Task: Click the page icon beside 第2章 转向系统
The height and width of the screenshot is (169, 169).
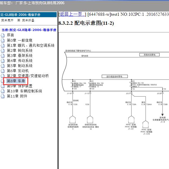Action: pos(3,50)
